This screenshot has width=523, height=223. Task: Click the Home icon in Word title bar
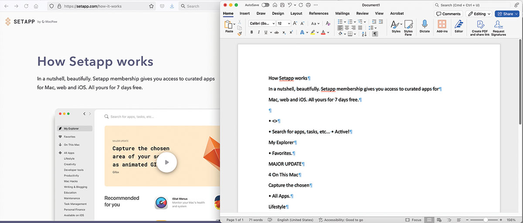(275, 5)
